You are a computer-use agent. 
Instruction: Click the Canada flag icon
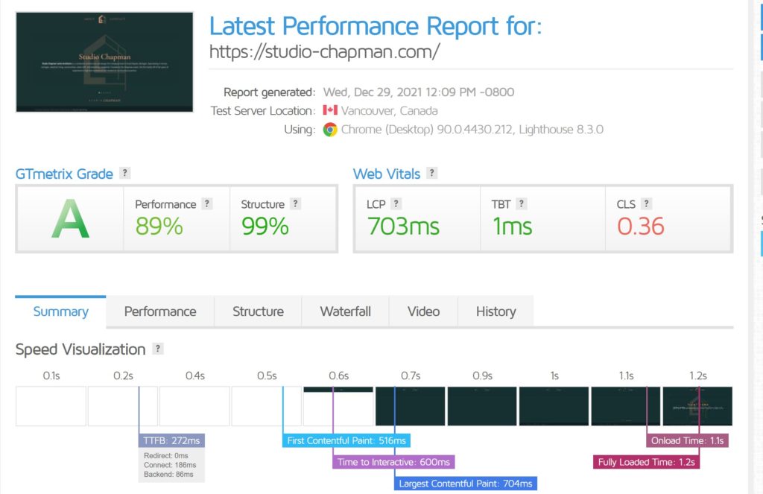point(330,110)
